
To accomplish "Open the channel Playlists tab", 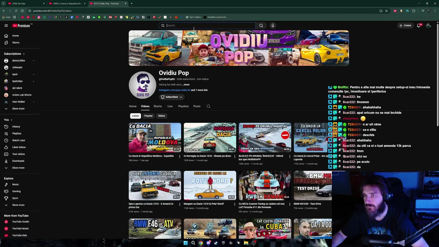I will pos(183,106).
